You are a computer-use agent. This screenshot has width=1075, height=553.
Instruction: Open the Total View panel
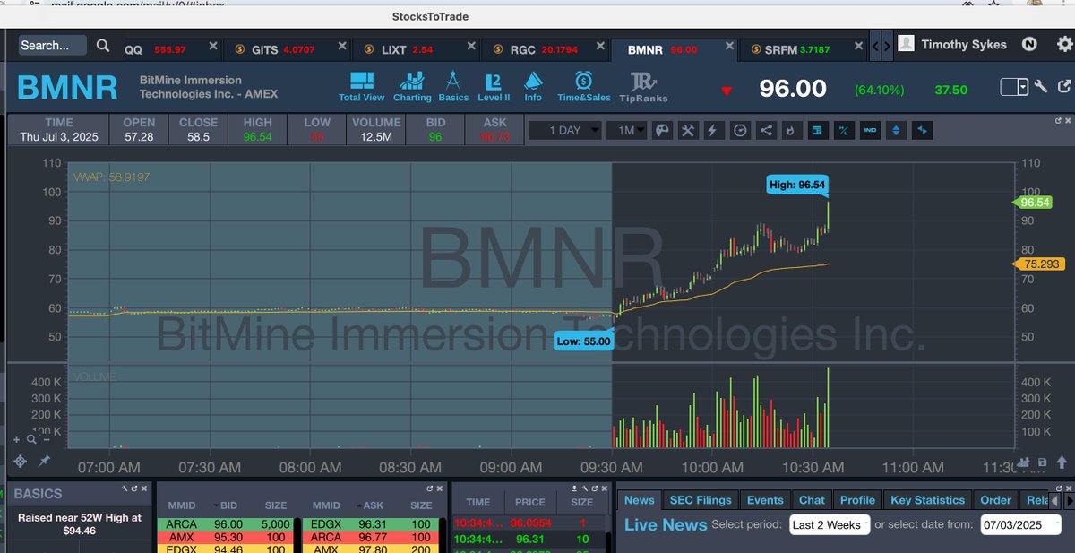click(x=361, y=86)
